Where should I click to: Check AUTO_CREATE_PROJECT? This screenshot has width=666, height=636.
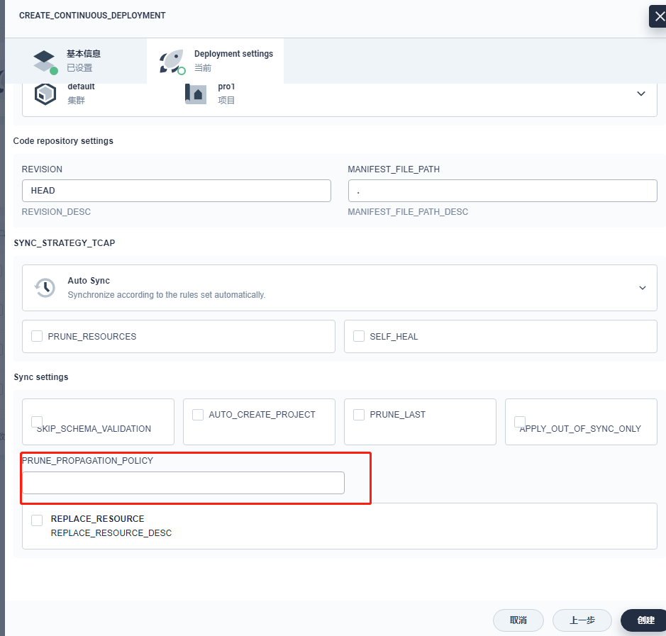click(x=197, y=414)
